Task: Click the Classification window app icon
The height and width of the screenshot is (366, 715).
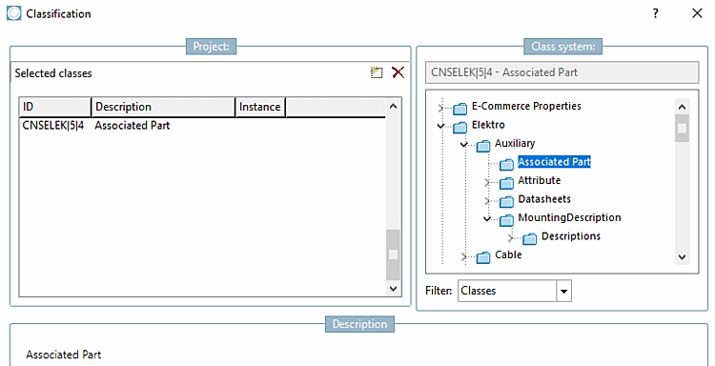Action: pyautogui.click(x=13, y=13)
